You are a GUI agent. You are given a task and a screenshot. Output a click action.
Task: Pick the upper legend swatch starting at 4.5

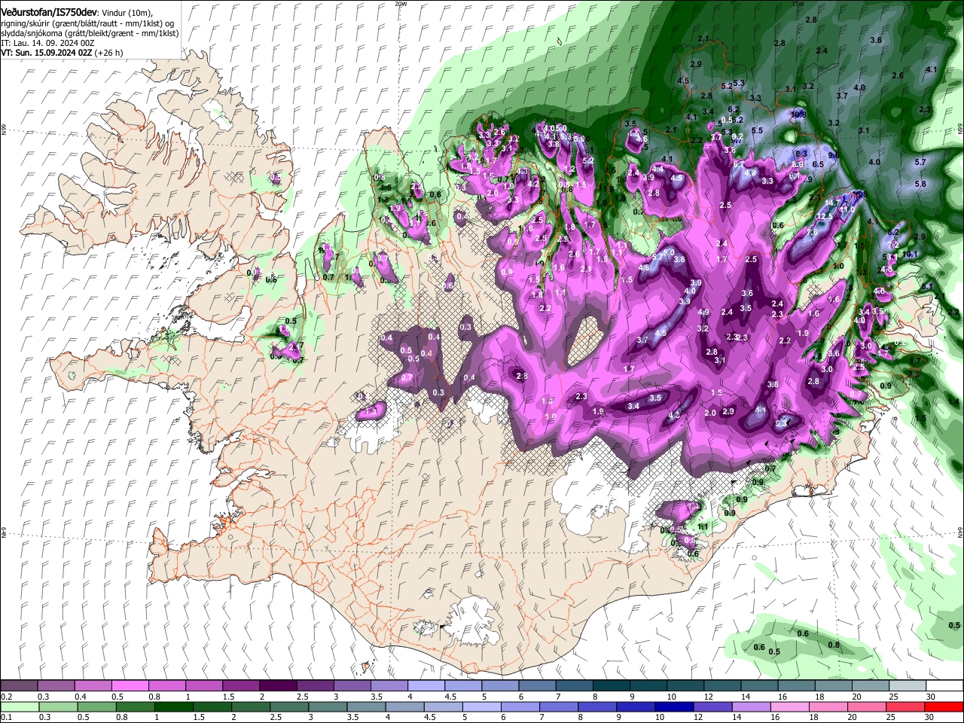(462, 686)
